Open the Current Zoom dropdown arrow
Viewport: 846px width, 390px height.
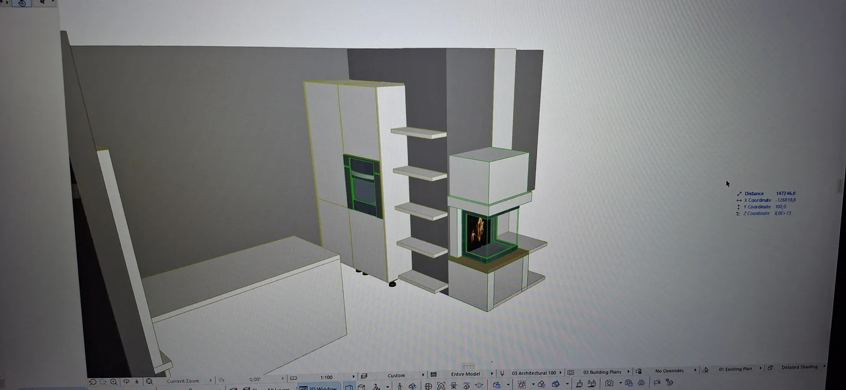coord(211,380)
